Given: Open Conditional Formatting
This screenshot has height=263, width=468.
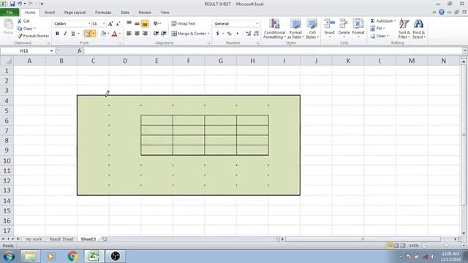Looking at the screenshot, I should [x=274, y=28].
